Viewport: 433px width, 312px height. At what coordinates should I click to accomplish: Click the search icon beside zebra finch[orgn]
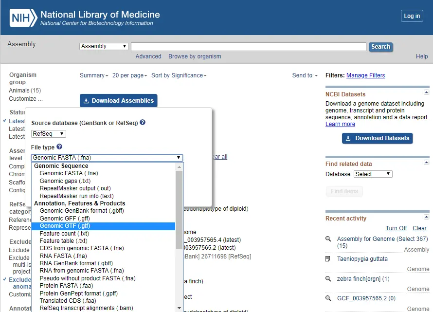(x=328, y=279)
